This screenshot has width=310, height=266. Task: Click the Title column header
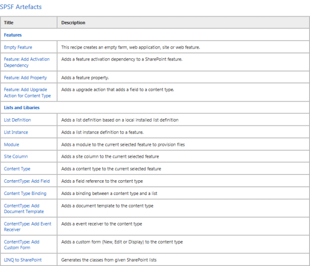coord(9,22)
